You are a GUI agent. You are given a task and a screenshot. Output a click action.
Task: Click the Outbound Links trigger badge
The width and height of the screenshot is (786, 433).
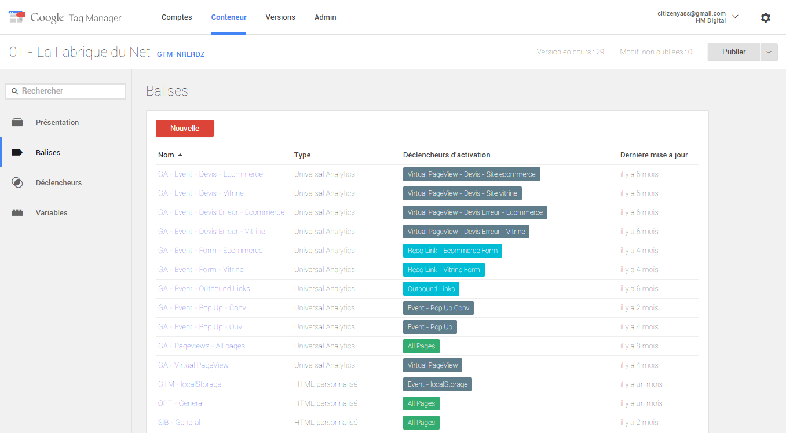(431, 289)
